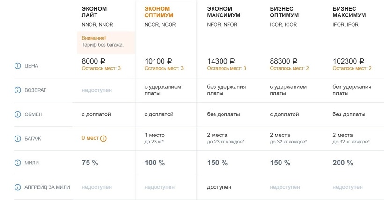Click info icon next to ЦЕНА
Image resolution: width=384 pixels, height=200 pixels.
point(18,66)
